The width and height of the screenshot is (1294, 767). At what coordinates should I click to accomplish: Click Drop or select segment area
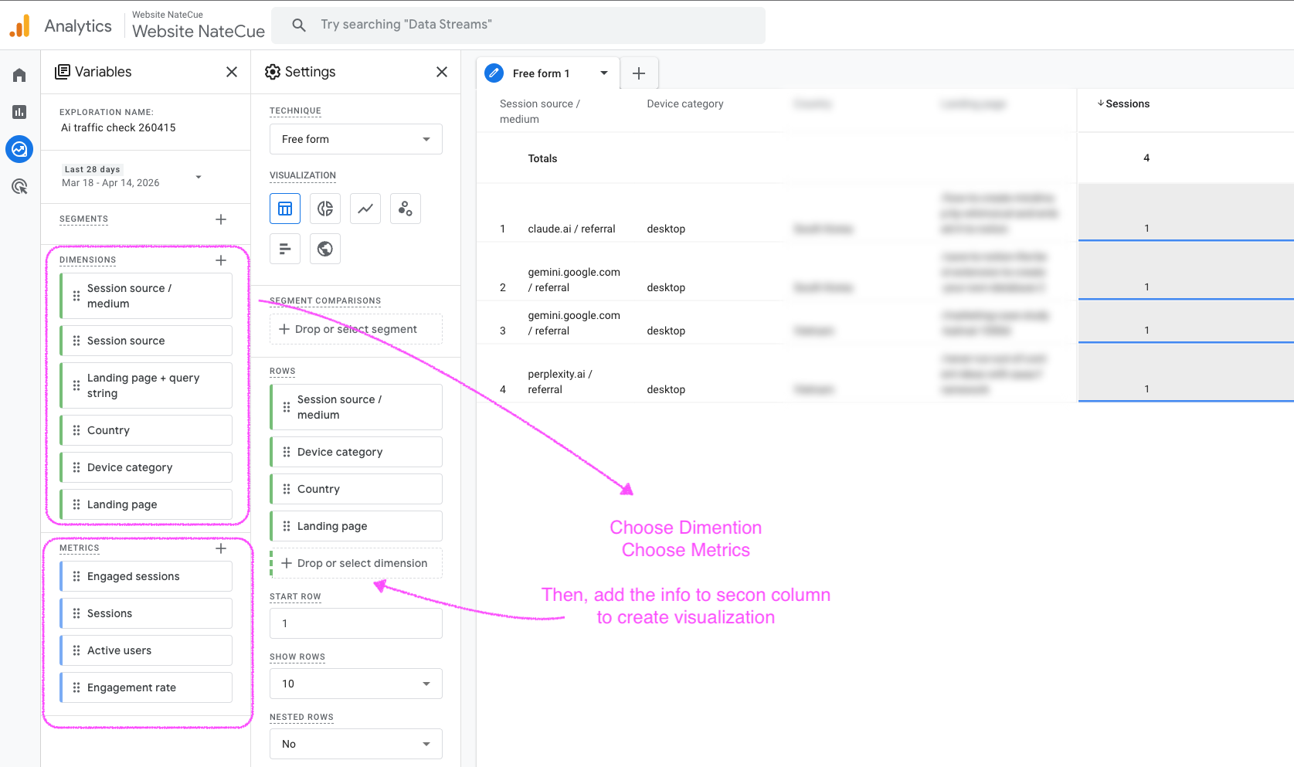356,329
